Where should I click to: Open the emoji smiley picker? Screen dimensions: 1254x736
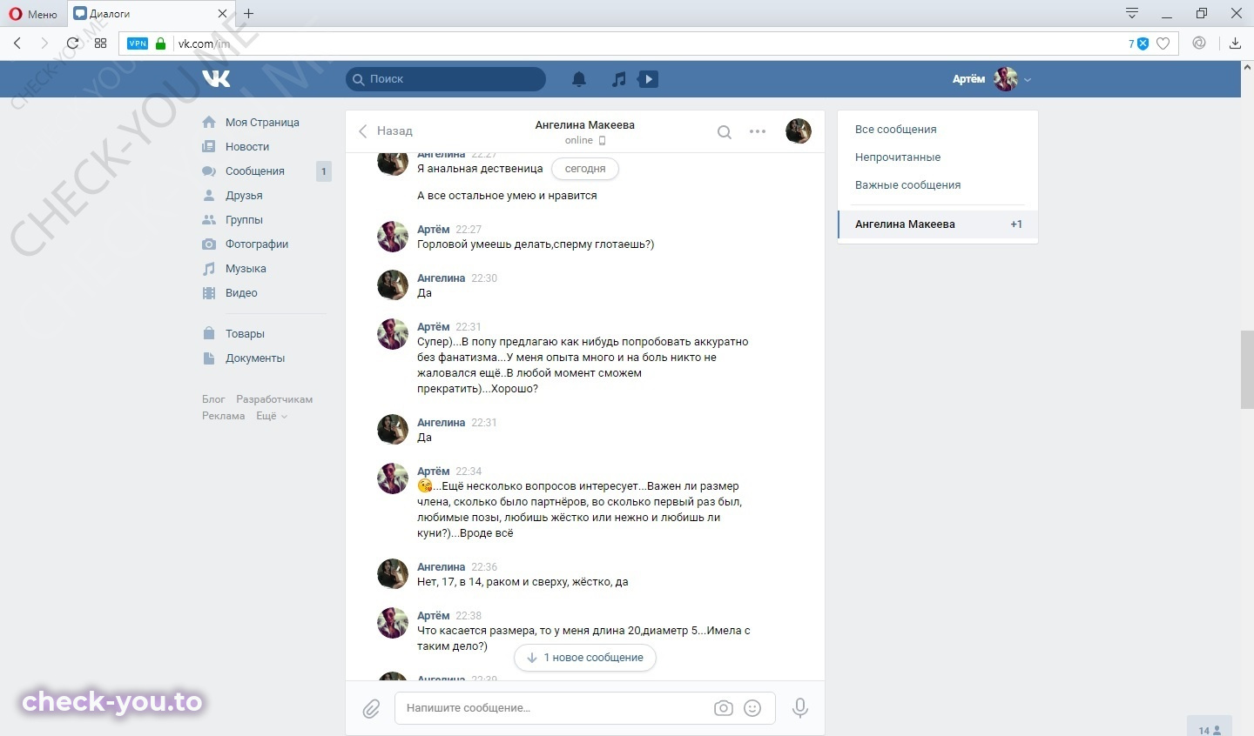[753, 708]
